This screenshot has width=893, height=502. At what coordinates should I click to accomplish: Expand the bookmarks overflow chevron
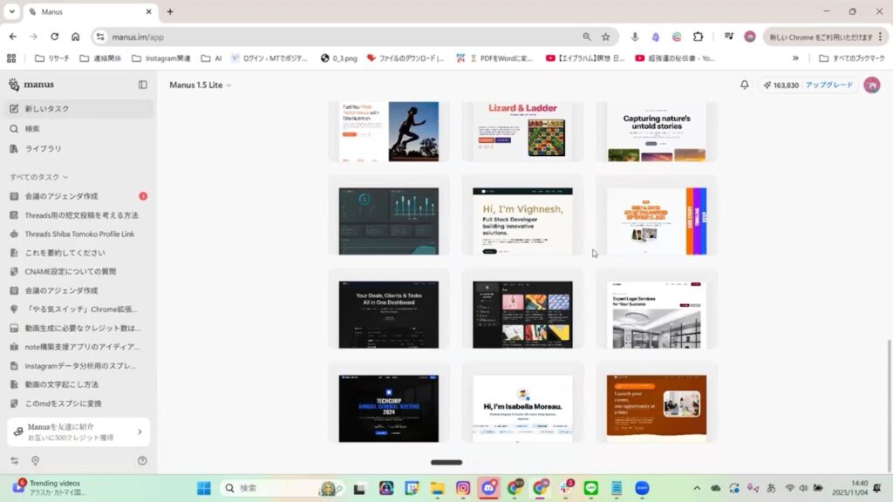(795, 58)
